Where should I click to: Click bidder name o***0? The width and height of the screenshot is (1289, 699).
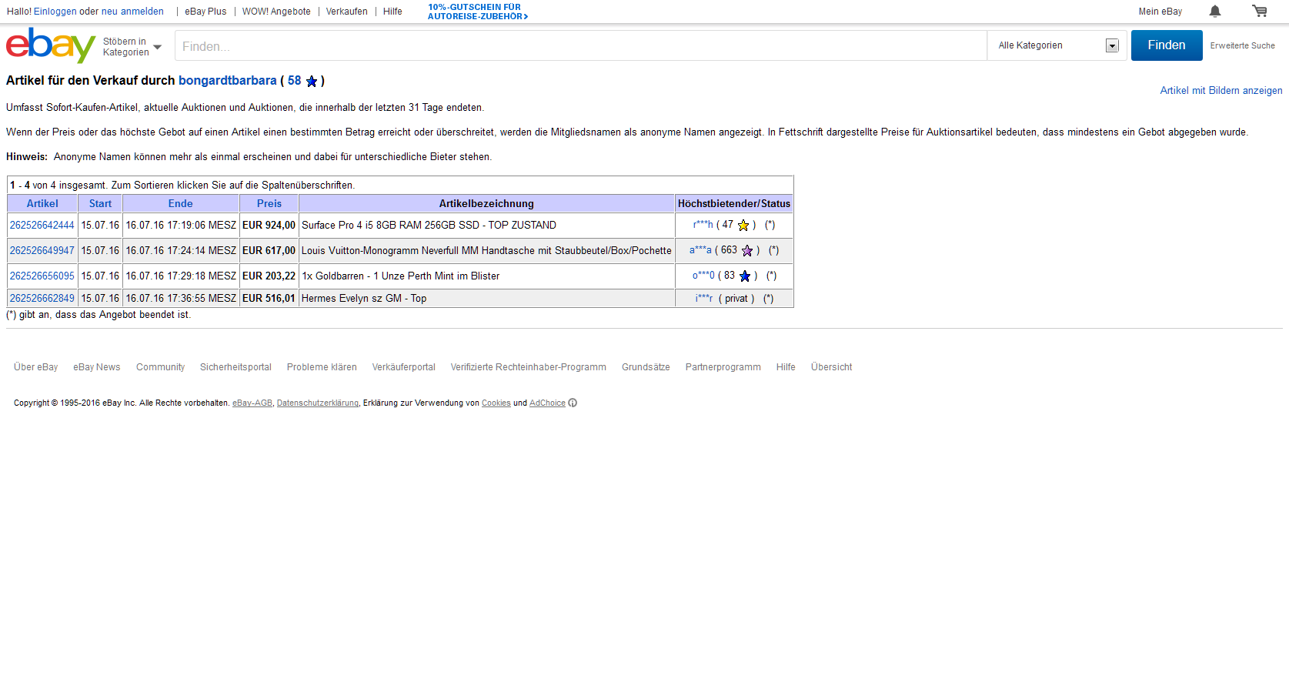(x=703, y=276)
